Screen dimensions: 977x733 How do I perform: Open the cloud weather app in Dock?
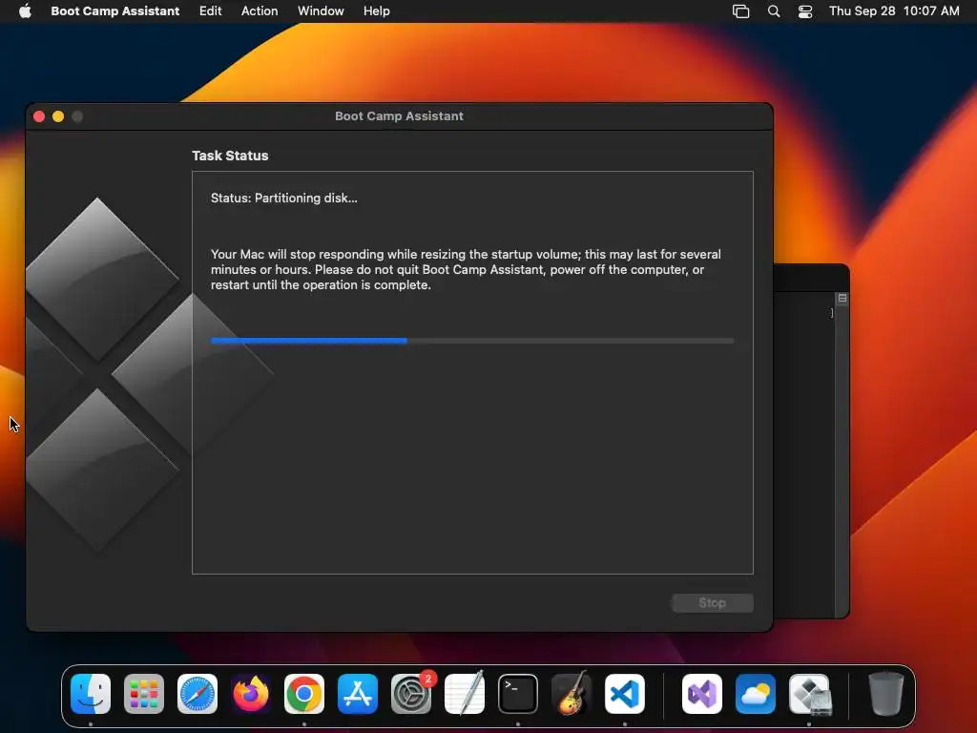[756, 694]
